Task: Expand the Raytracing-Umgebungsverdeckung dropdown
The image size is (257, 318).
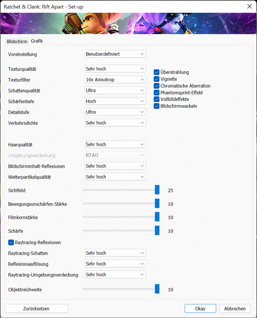Action: coord(115,275)
